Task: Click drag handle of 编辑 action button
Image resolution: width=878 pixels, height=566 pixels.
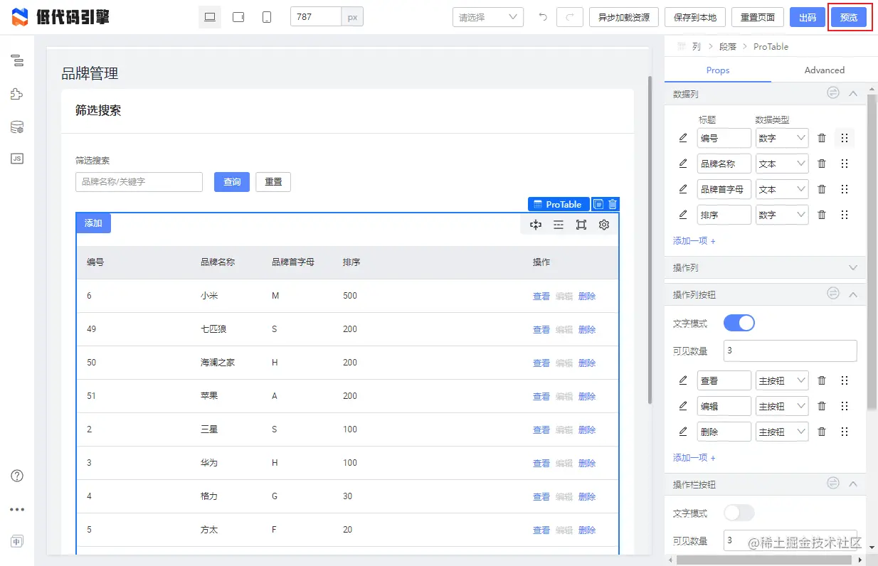Action: click(x=845, y=406)
